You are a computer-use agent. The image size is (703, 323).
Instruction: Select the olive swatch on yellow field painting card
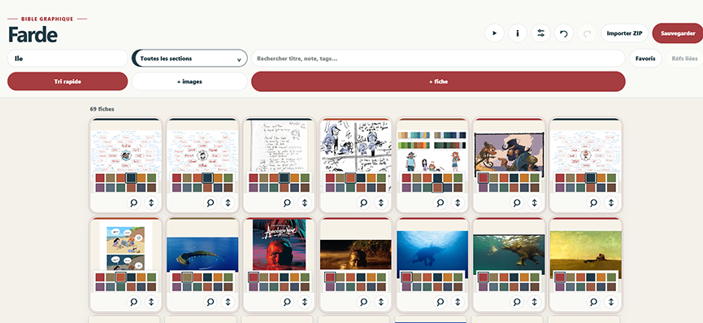[x=570, y=277]
